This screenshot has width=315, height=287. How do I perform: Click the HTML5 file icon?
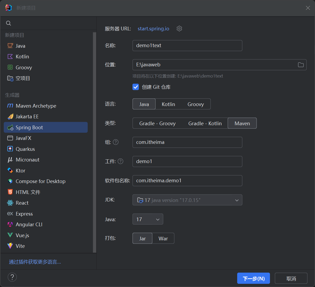pyautogui.click(x=10, y=192)
